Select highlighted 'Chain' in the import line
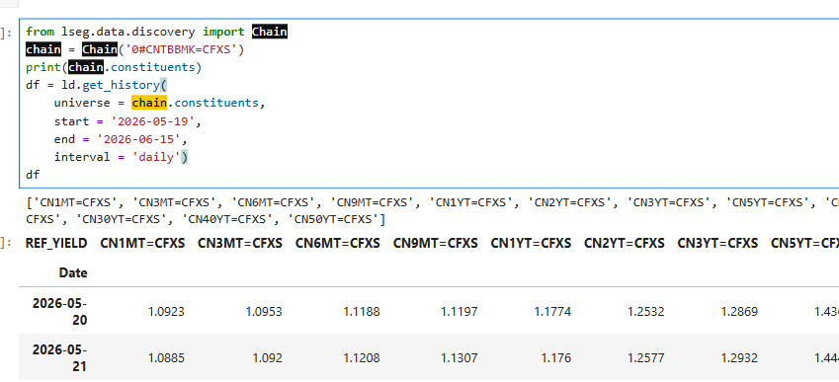The width and height of the screenshot is (839, 382). click(270, 32)
